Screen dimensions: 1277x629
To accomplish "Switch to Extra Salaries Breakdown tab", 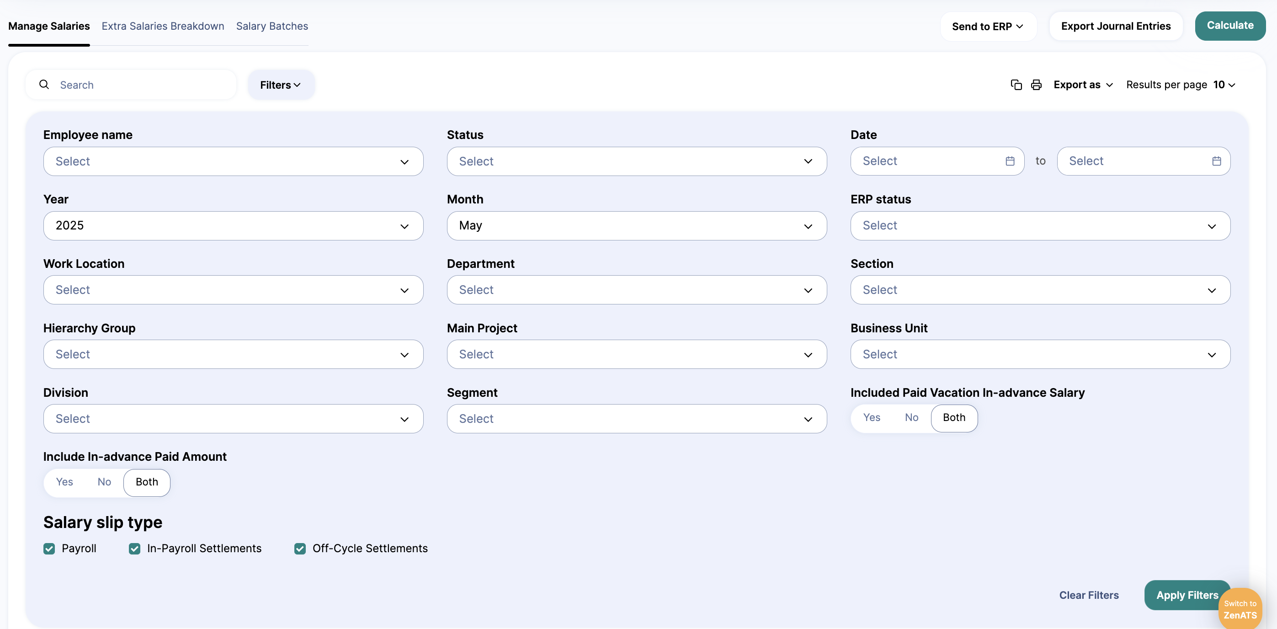I will pos(163,26).
